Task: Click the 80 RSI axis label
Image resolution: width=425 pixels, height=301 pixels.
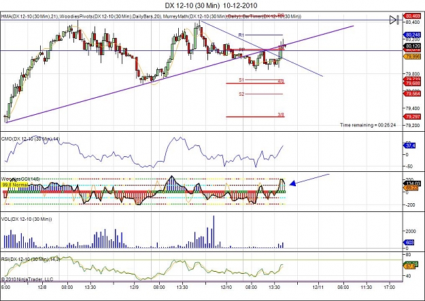Action: coord(408,255)
